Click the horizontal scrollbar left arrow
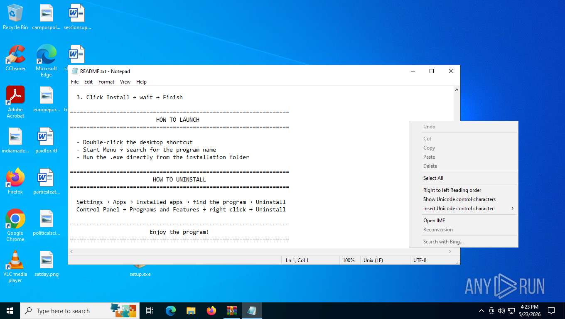The width and height of the screenshot is (565, 319). [71, 252]
